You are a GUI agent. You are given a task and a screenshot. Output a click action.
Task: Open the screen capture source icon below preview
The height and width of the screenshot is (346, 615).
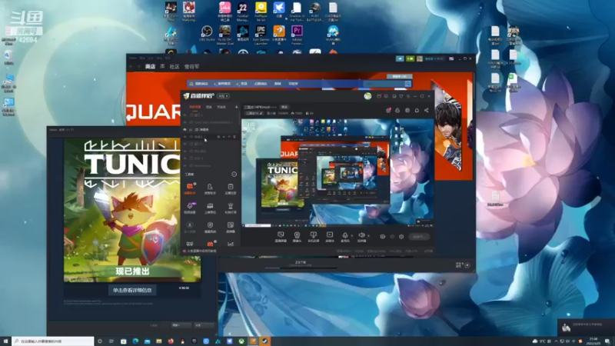pyautogui.click(x=281, y=237)
